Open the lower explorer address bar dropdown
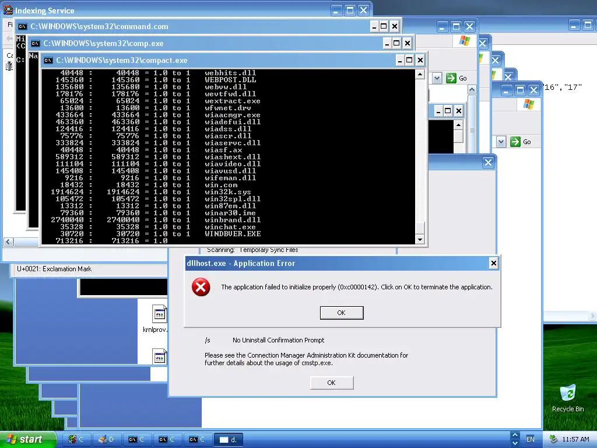The width and height of the screenshot is (597, 448). tap(501, 142)
